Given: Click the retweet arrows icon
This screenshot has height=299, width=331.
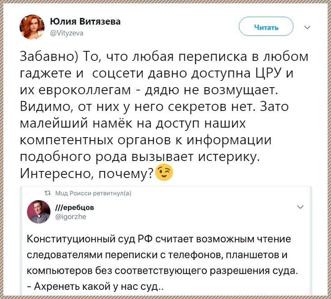Looking at the screenshot, I should pyautogui.click(x=47, y=192).
